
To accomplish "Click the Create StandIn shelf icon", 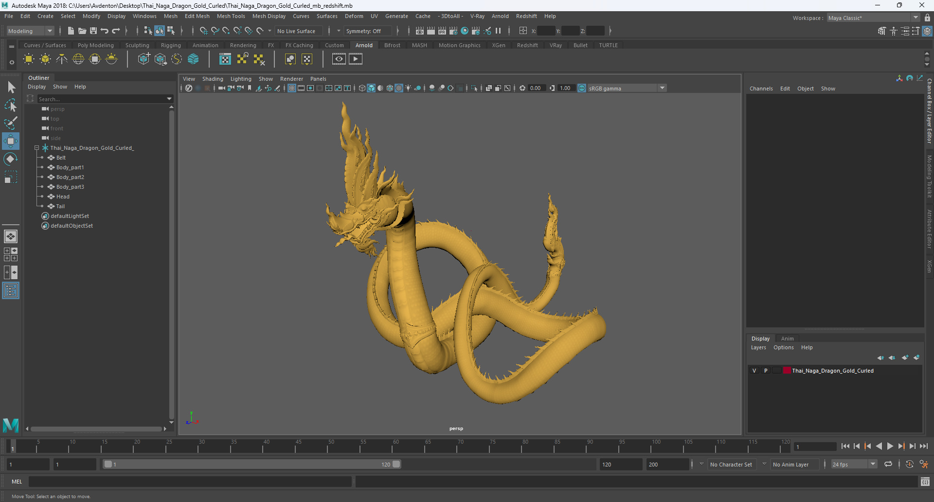I will [x=144, y=59].
